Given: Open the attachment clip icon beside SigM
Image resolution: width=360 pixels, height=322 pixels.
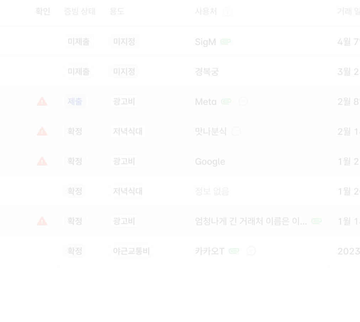Looking at the screenshot, I should pos(226,42).
